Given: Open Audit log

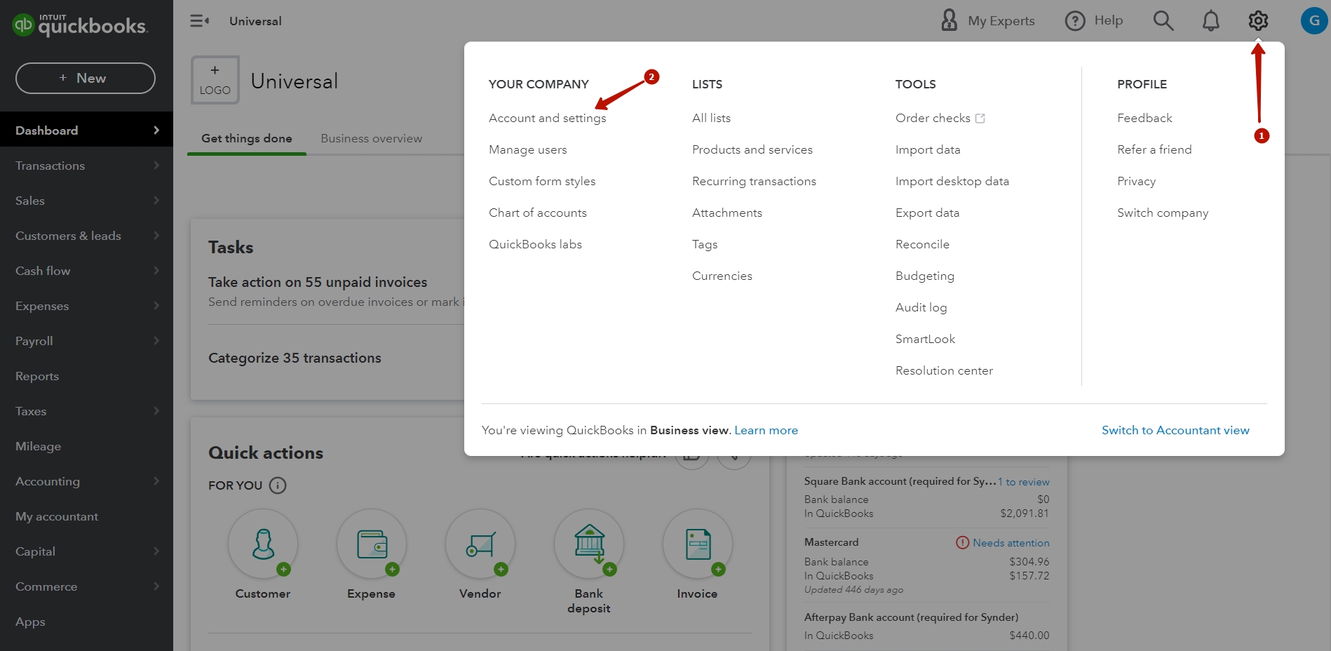Looking at the screenshot, I should (921, 307).
